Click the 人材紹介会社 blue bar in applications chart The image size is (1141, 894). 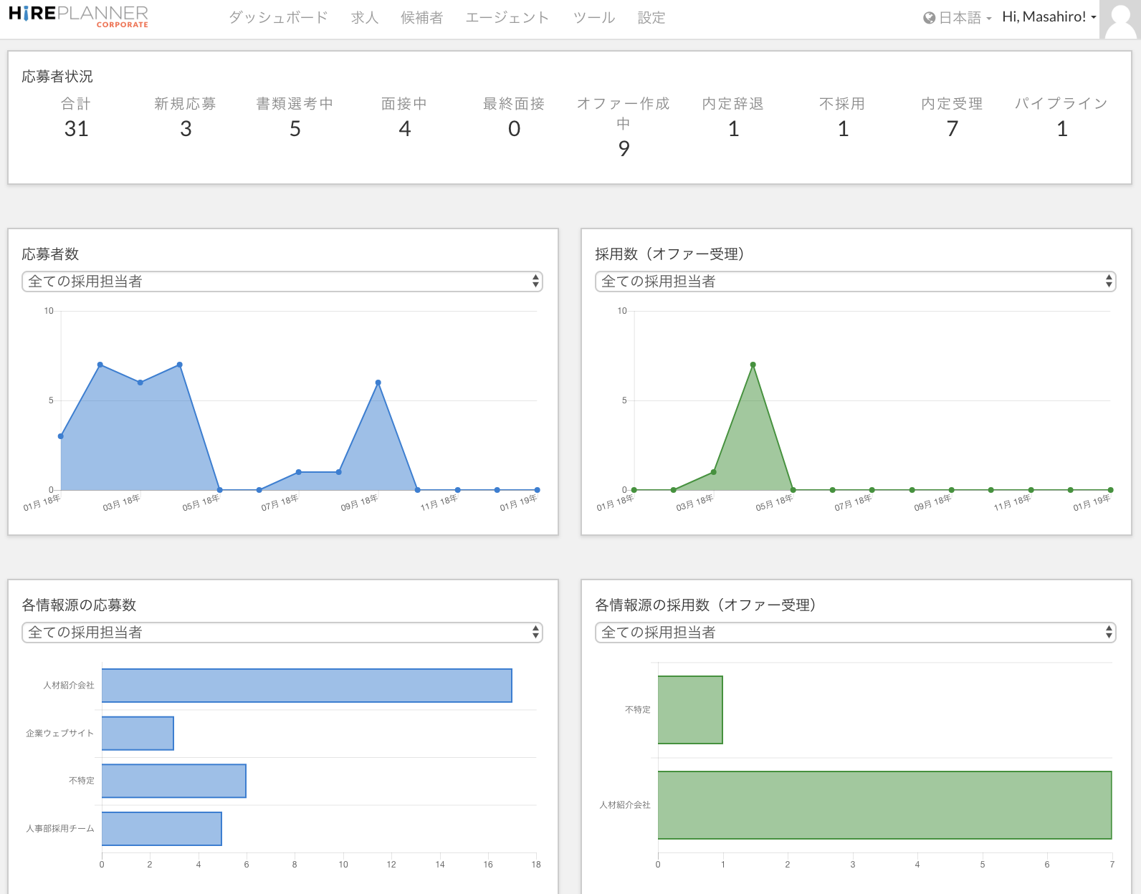307,686
